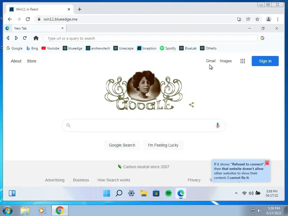Open Windows Media Player from Windows 7 taskbar
This screenshot has height=216, width=288.
pyautogui.click(x=42, y=210)
